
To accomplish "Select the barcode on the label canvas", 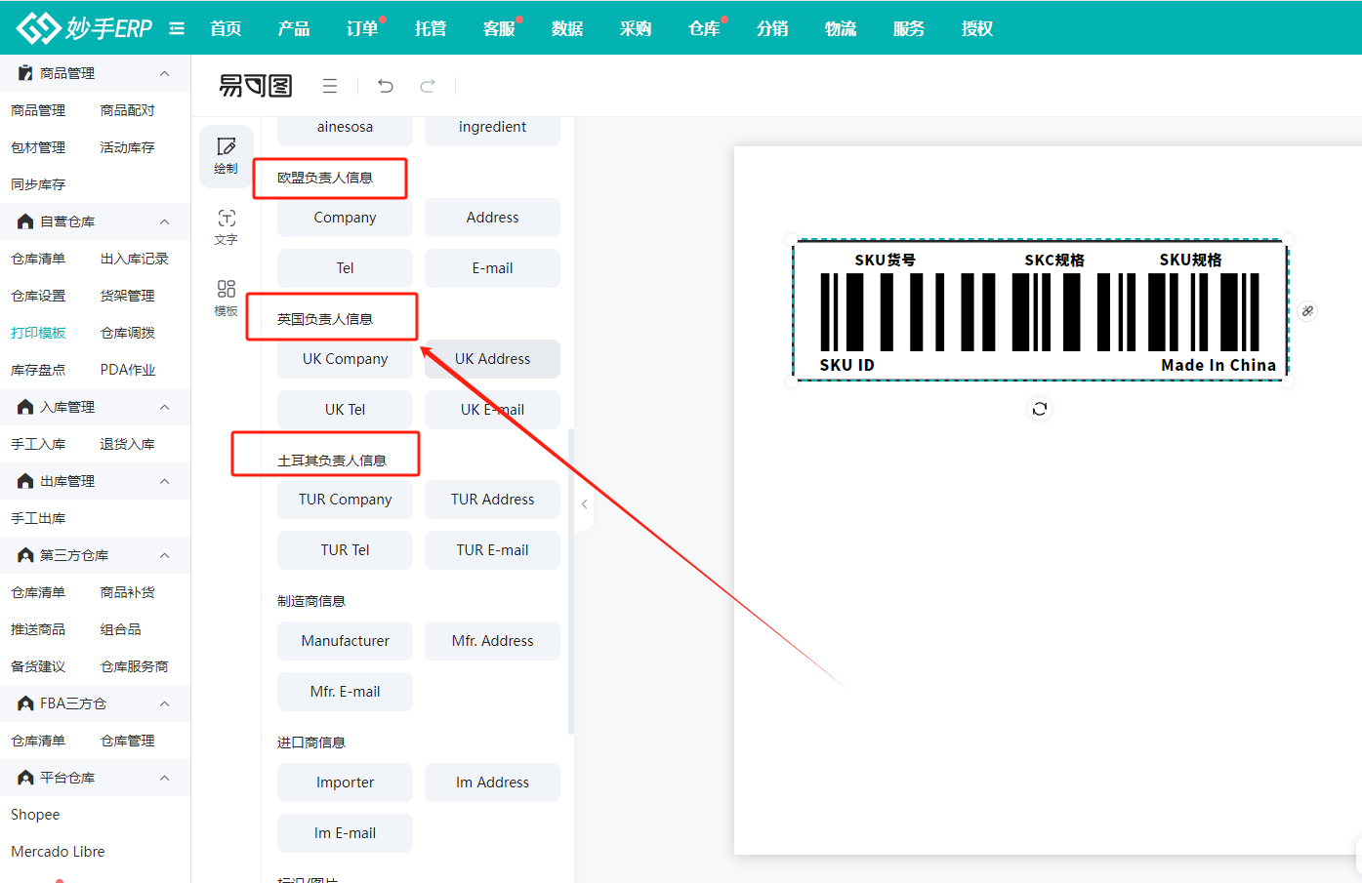I will (x=1040, y=311).
